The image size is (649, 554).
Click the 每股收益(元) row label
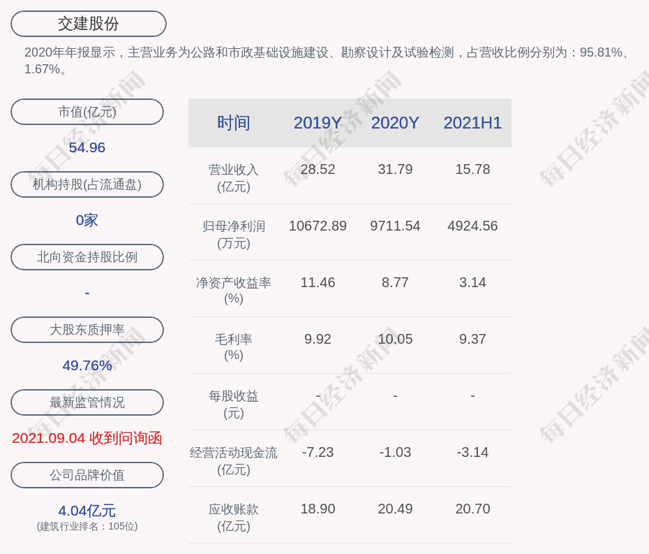[x=234, y=404]
